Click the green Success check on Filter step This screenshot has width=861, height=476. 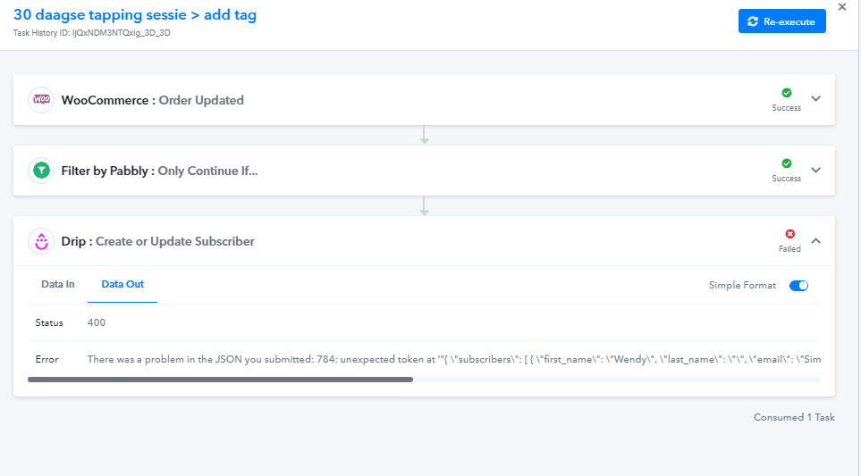coord(786,163)
